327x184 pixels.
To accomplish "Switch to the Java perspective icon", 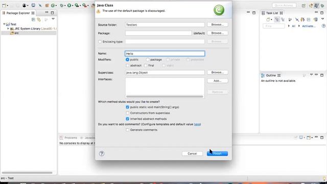I will coord(317,6).
